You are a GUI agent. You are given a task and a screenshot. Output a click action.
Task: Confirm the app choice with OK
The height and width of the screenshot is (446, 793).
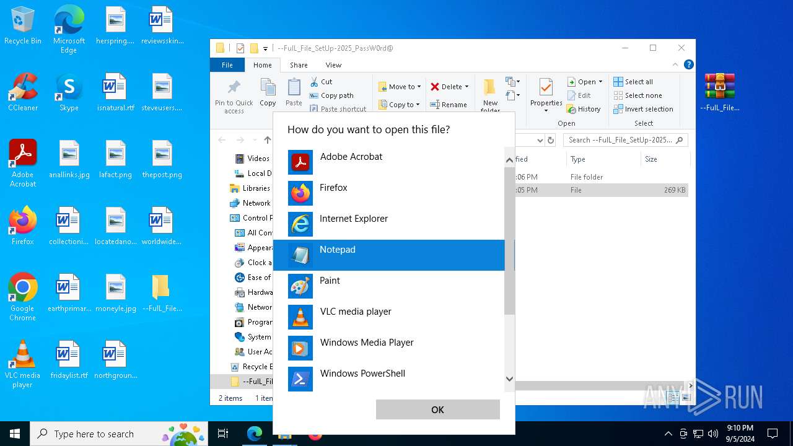click(x=437, y=409)
